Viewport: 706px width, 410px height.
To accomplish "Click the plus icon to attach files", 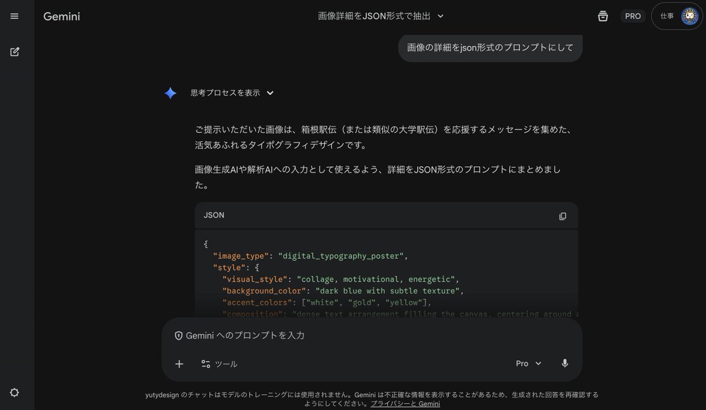I will click(x=179, y=363).
